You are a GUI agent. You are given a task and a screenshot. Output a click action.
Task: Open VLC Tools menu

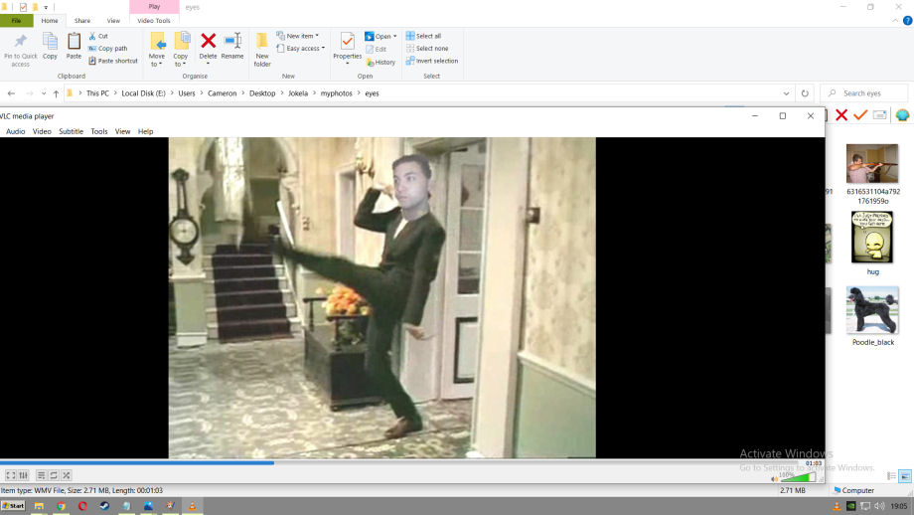tap(99, 132)
